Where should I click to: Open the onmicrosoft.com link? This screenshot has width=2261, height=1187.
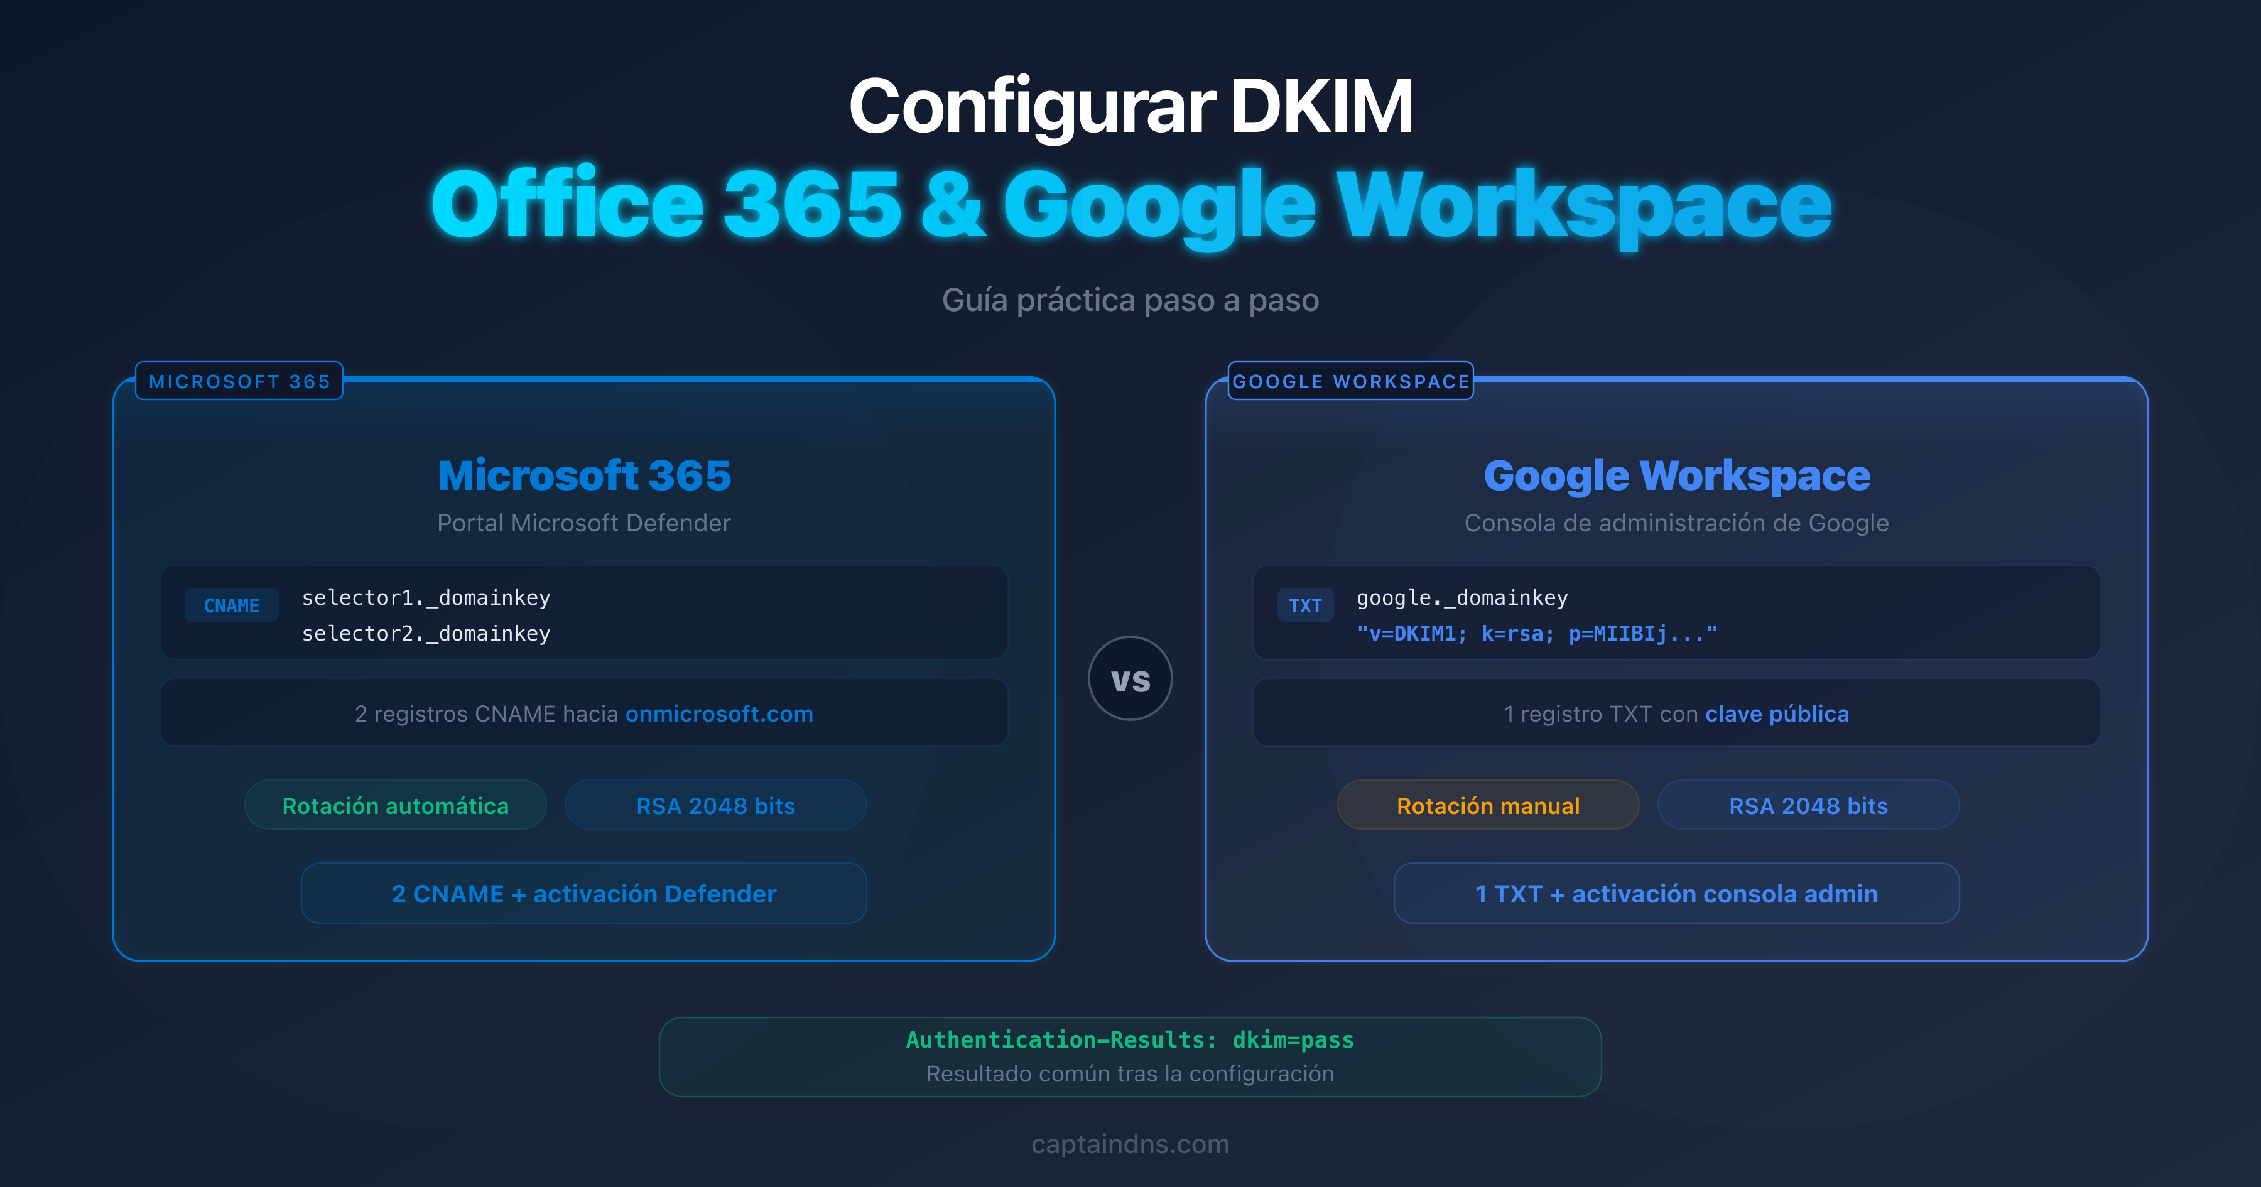[720, 714]
